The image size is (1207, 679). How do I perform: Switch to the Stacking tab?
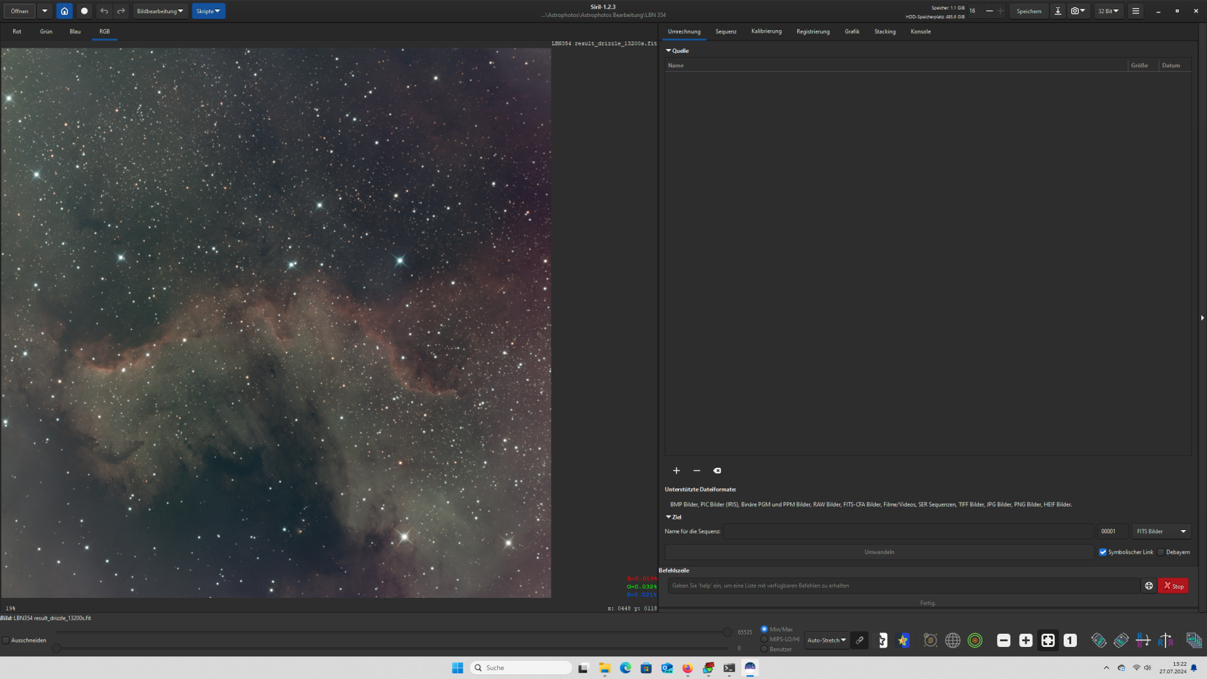coord(885,31)
